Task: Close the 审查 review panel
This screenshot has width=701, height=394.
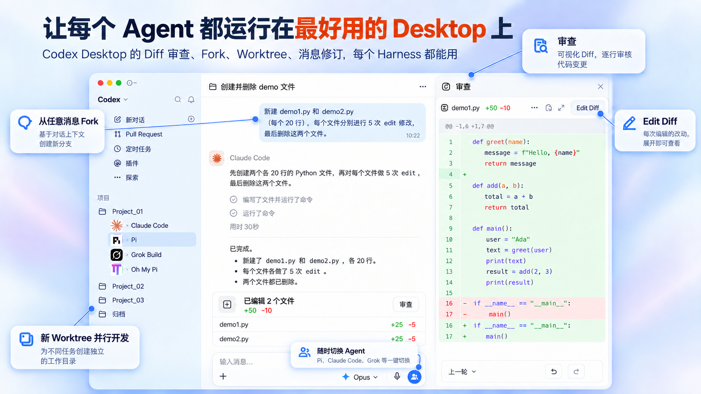Action: tap(600, 87)
